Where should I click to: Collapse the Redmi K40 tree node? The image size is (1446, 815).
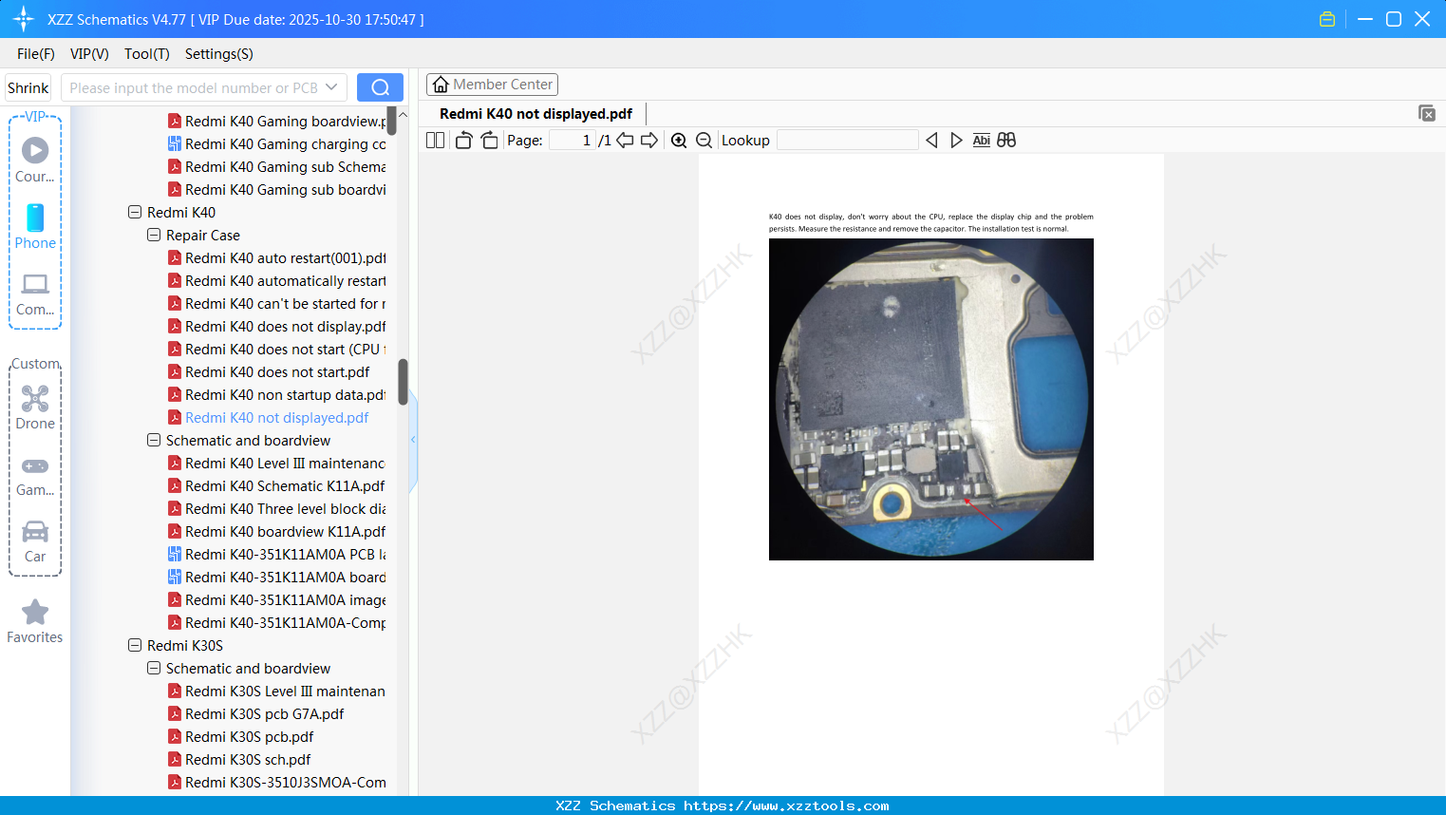(x=135, y=212)
